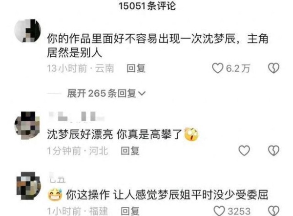293x216 pixels.
Task: Expand the 265 replies thread
Action: tap(106, 93)
